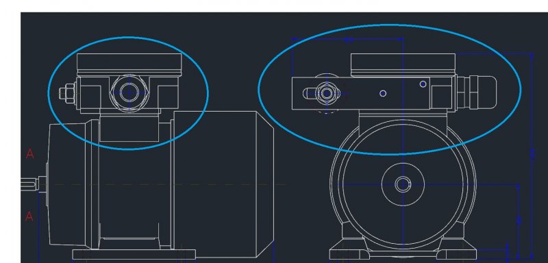
Task: Select the upper-right small blue hole on terminal box
Action: pyautogui.click(x=423, y=84)
